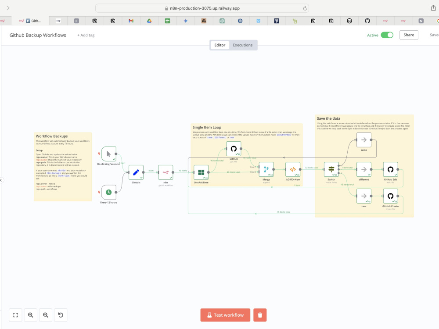The width and height of the screenshot is (439, 329).
Task: Zoom in on the canvas
Action: click(x=31, y=315)
